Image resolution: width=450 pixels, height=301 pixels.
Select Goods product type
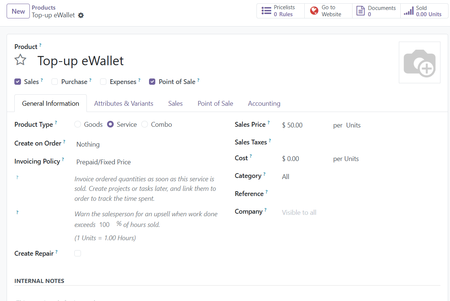coord(78,125)
